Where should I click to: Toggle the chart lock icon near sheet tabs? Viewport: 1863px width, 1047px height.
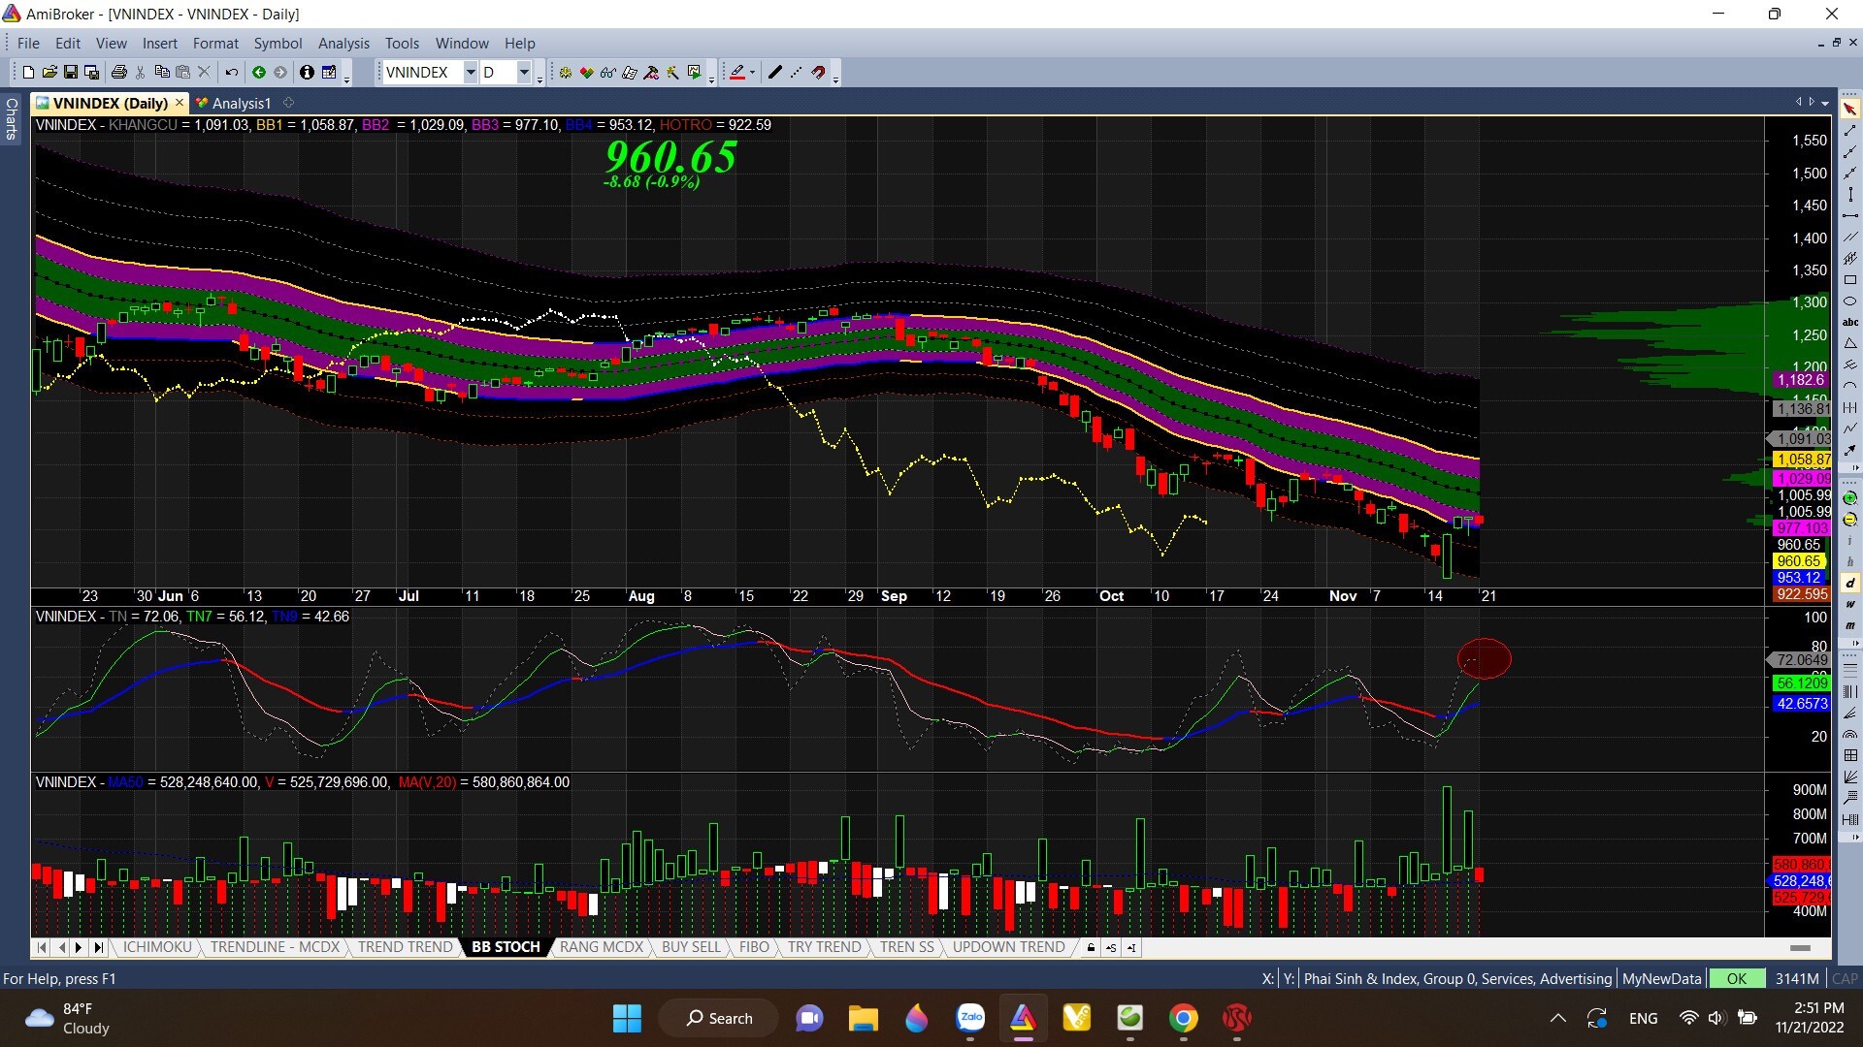(x=1092, y=947)
